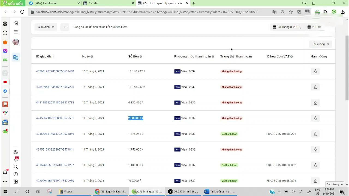Open browser history from the sidebar

[x=5, y=33]
